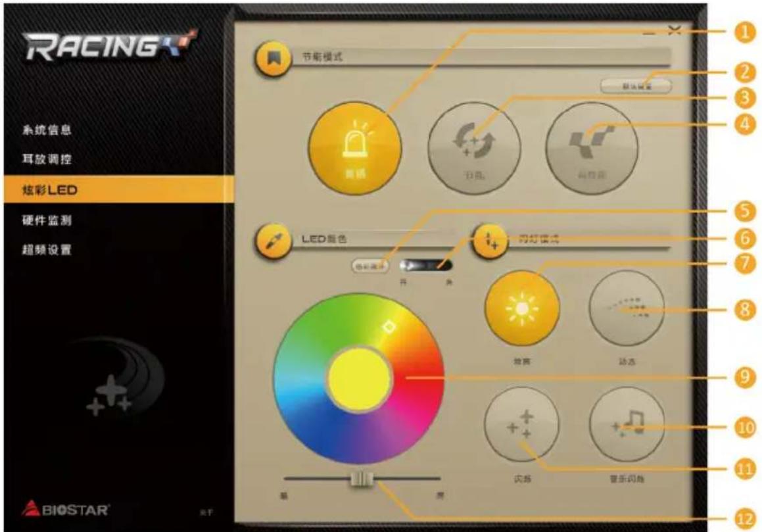The width and height of the screenshot is (762, 532).
Task: Open the 硬件监测 menu item
Action: point(47,220)
